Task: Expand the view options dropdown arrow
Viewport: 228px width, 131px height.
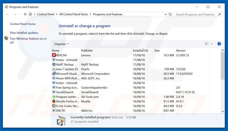Action: click(x=212, y=44)
